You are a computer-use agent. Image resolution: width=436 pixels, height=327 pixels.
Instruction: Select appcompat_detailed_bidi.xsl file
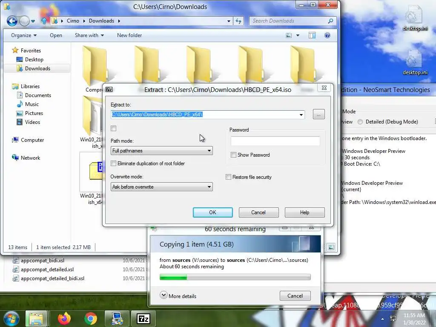[49, 278]
